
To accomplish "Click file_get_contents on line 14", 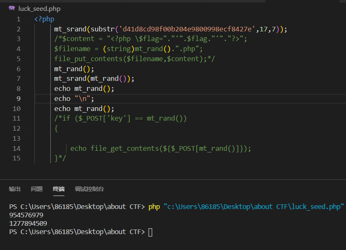I will point(125,148).
